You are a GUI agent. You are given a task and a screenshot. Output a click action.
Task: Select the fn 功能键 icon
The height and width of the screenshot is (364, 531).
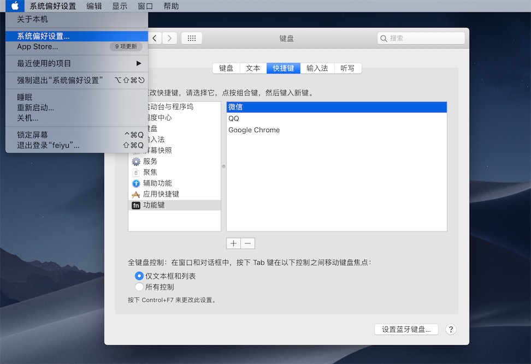(136, 205)
